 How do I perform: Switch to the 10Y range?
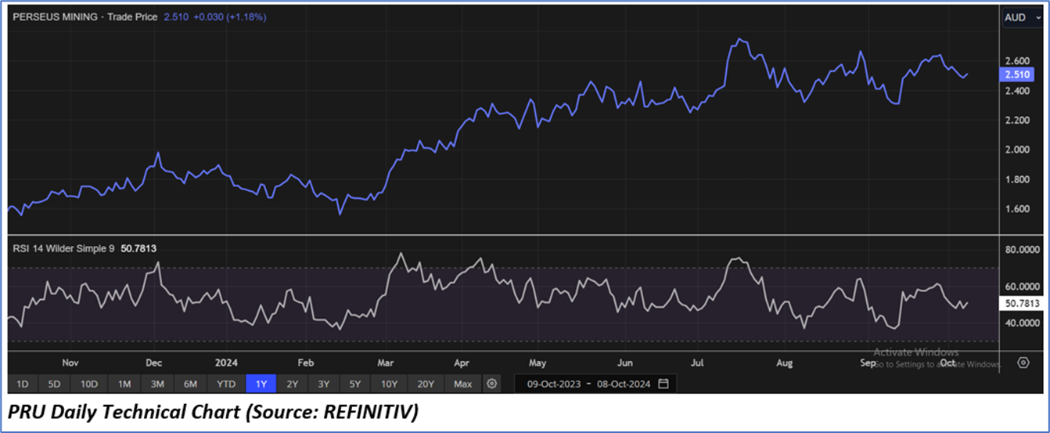pos(388,384)
